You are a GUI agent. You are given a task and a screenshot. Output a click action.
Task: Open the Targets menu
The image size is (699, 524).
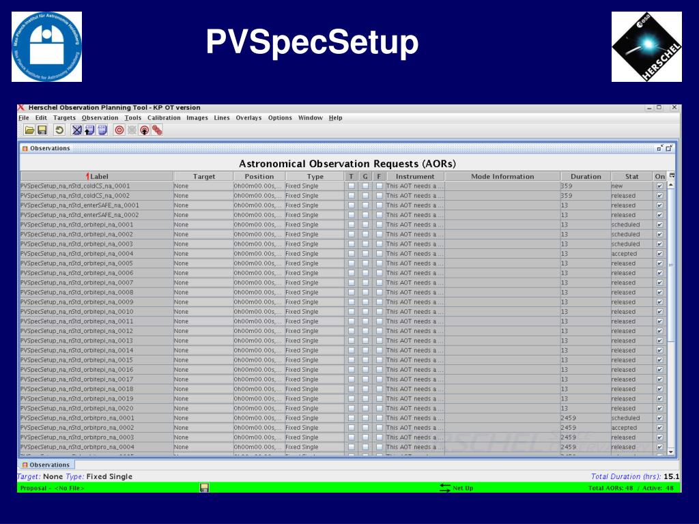[64, 118]
